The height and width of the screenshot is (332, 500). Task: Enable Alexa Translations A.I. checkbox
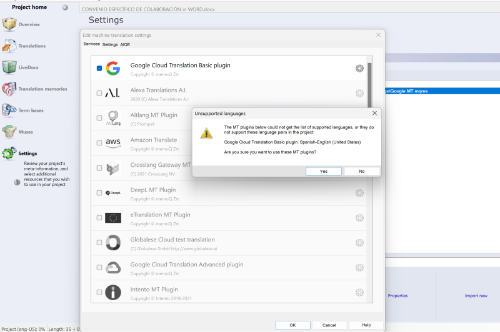click(x=99, y=93)
